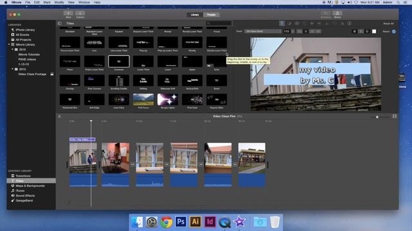Select Transitions in Content Library

click(x=23, y=176)
